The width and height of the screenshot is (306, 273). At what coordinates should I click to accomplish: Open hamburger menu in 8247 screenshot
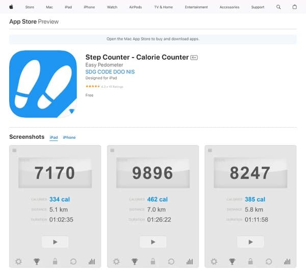pos(210,151)
